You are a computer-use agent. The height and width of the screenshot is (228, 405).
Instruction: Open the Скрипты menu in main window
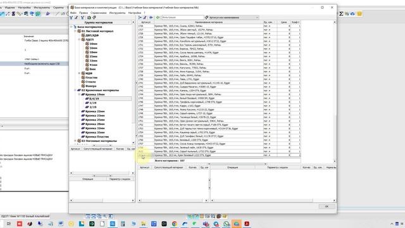coord(58,8)
